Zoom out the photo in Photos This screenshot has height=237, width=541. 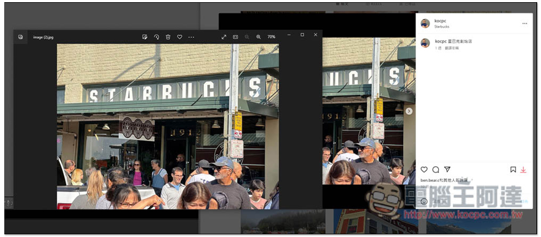[x=247, y=37]
